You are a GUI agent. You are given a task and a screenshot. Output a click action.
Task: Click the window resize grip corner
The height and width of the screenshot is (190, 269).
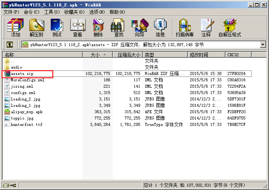click(x=265, y=186)
